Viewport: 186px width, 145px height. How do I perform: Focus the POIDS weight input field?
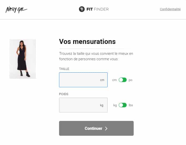79,105
